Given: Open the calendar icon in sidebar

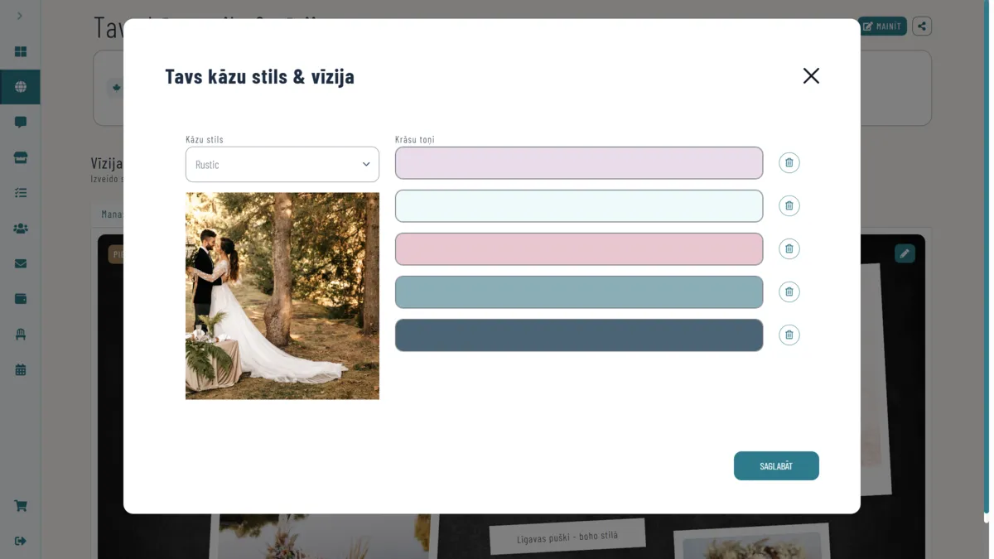Looking at the screenshot, I should point(21,370).
